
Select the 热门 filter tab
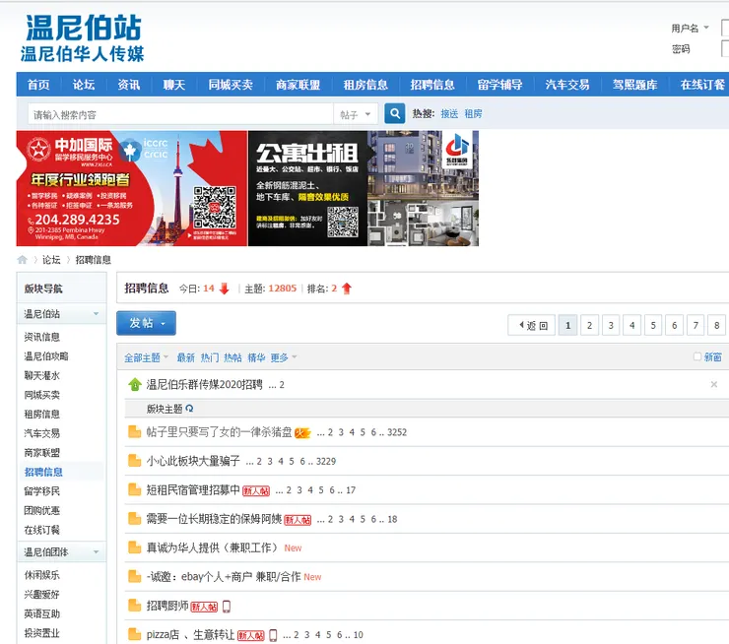(209, 357)
